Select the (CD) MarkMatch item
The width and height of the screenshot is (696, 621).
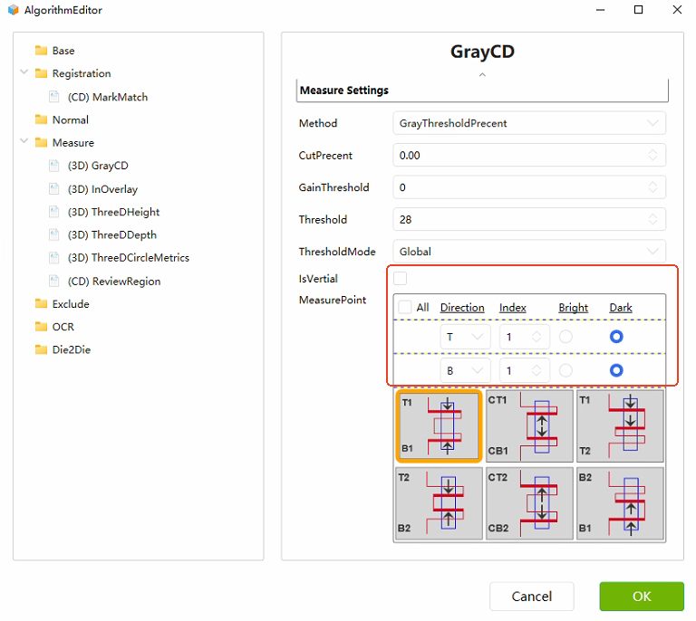tap(107, 97)
